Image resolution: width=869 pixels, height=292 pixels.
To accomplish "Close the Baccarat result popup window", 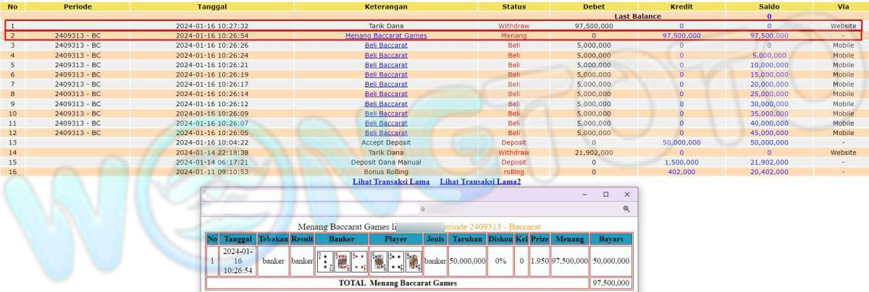I will 627,194.
